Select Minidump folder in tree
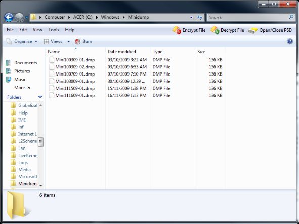 tap(24, 183)
